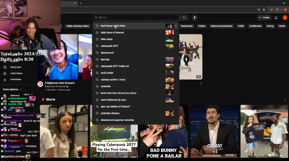Viewport: 289px width, 161px height.
Task: Open Downloads in the sidebar
Action: [15, 79]
